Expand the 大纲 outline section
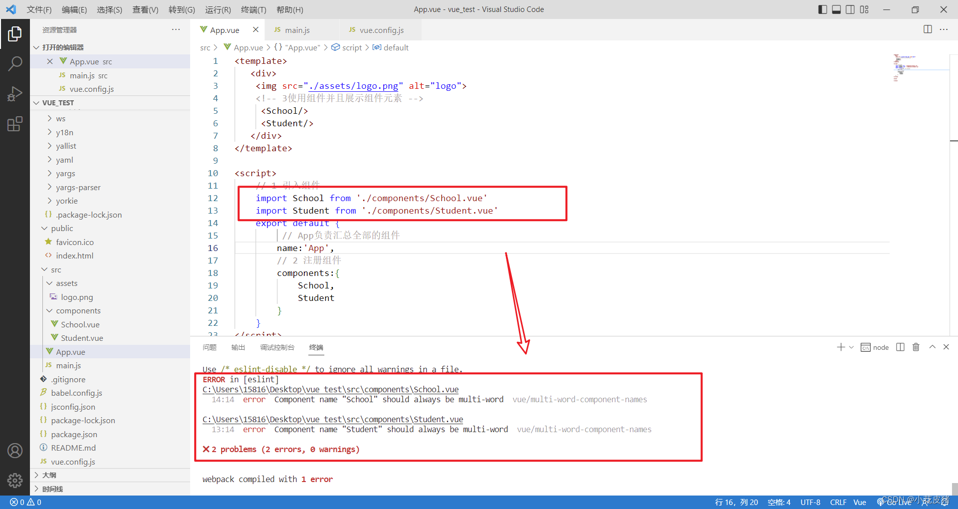Screen dimensions: 958x509 (110, 475)
